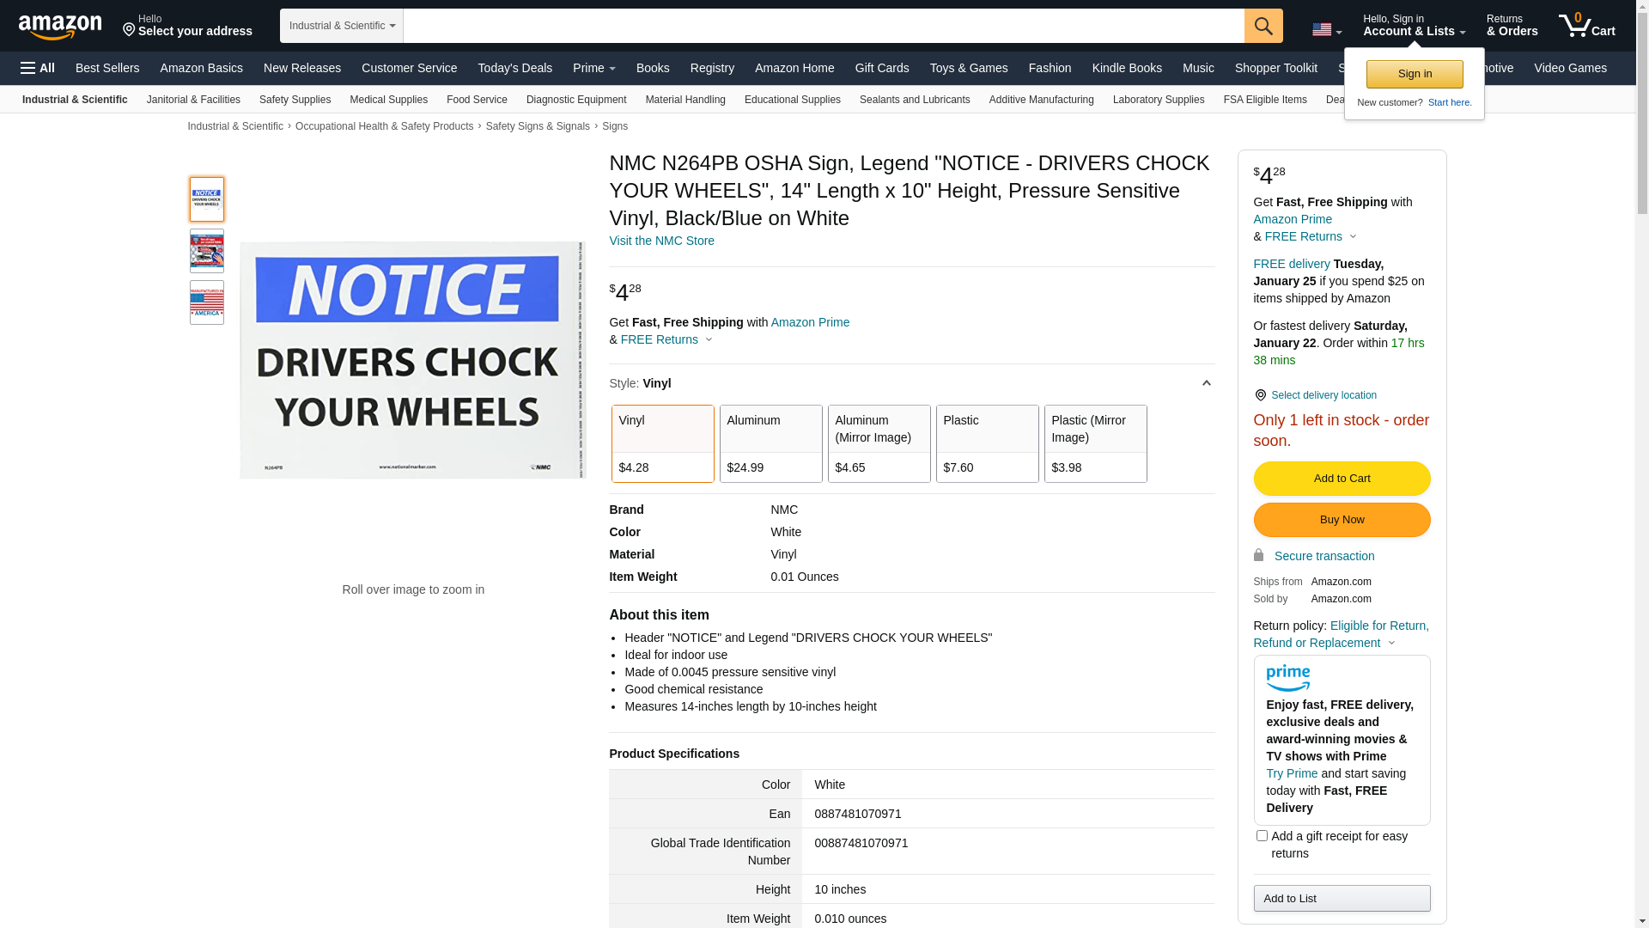The height and width of the screenshot is (928, 1649).
Task: Open the shopping cart icon
Action: (x=1586, y=26)
